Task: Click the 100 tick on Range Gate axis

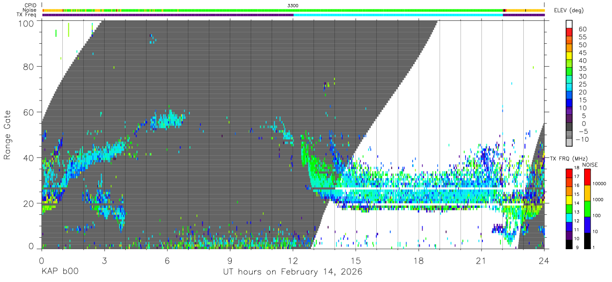Action: click(x=26, y=23)
